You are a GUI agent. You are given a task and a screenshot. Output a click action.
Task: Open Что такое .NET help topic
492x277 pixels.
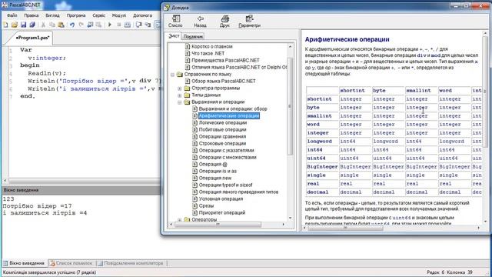coord(208,53)
